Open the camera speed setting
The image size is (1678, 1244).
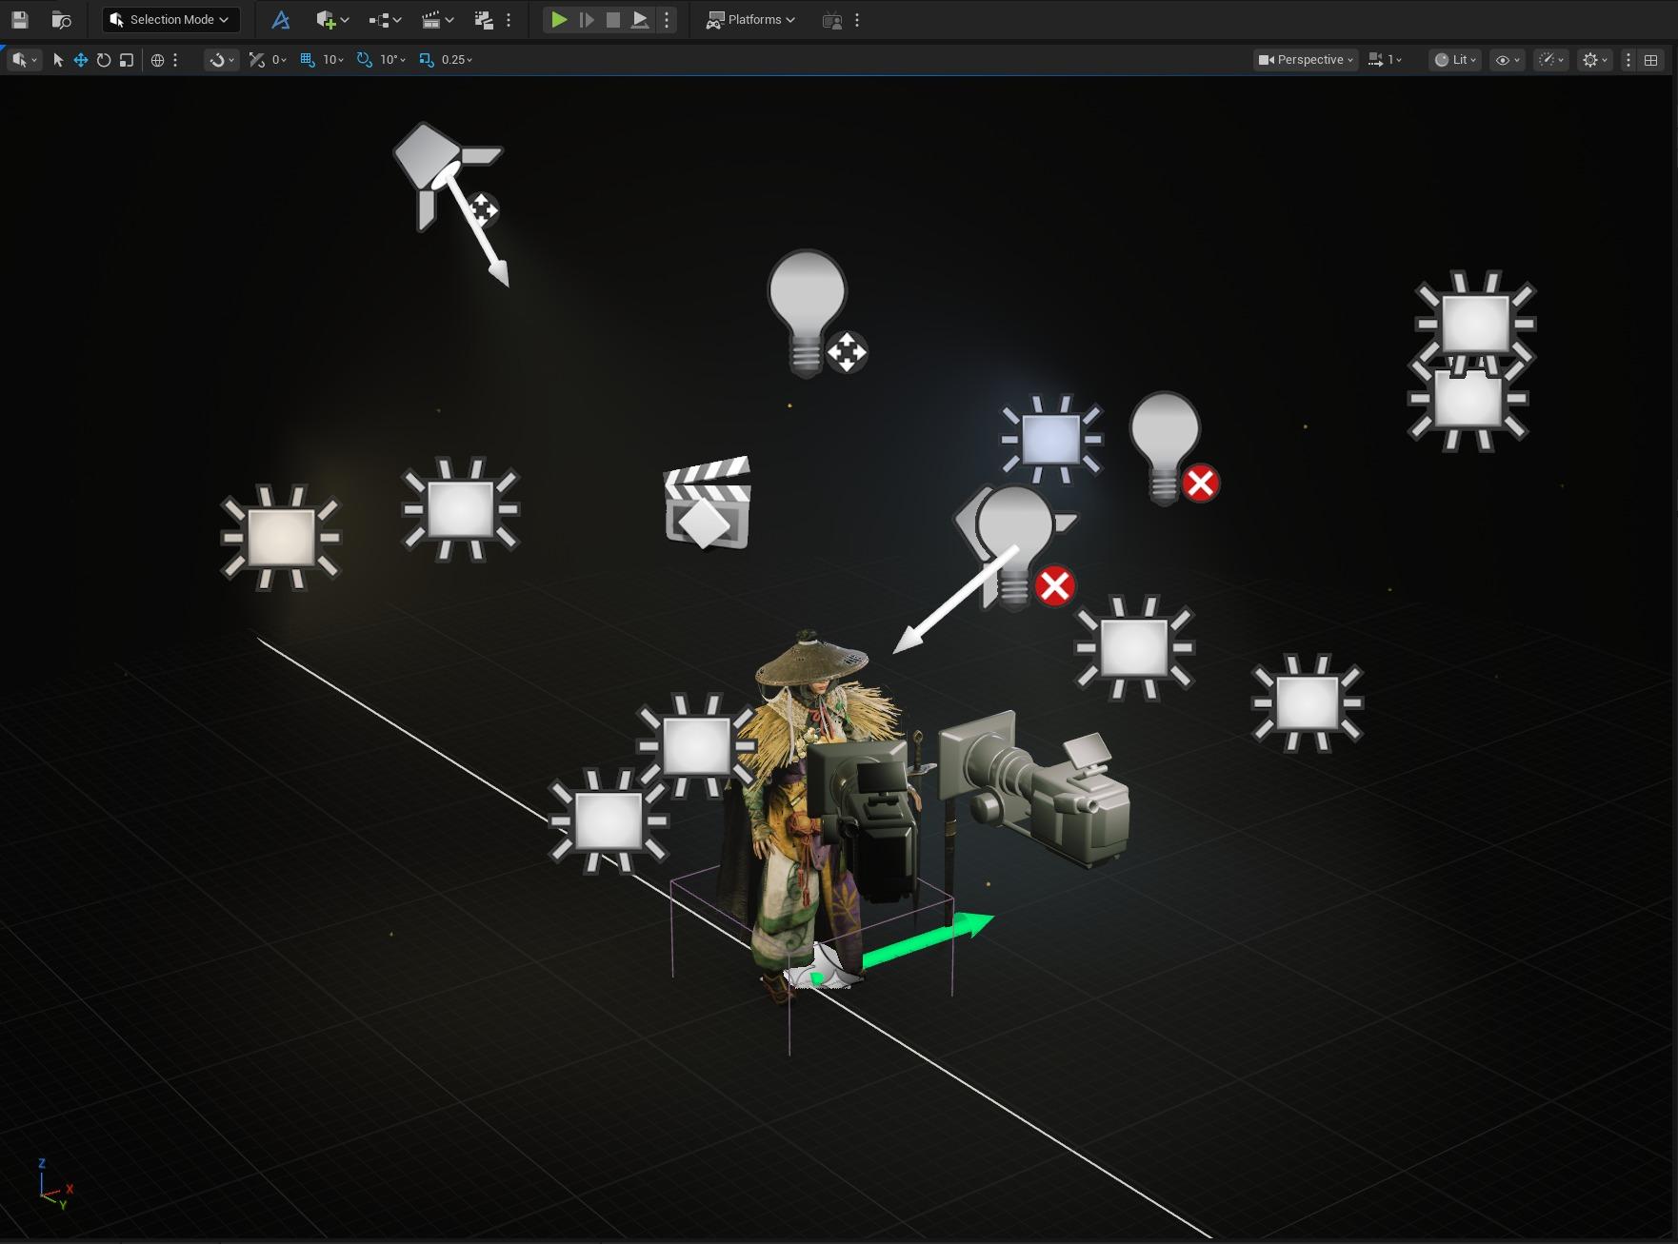click(1385, 60)
